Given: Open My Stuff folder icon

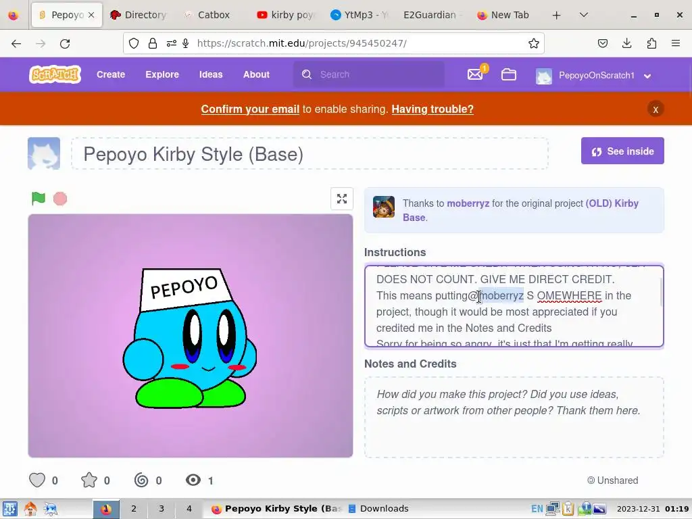Looking at the screenshot, I should click(508, 74).
